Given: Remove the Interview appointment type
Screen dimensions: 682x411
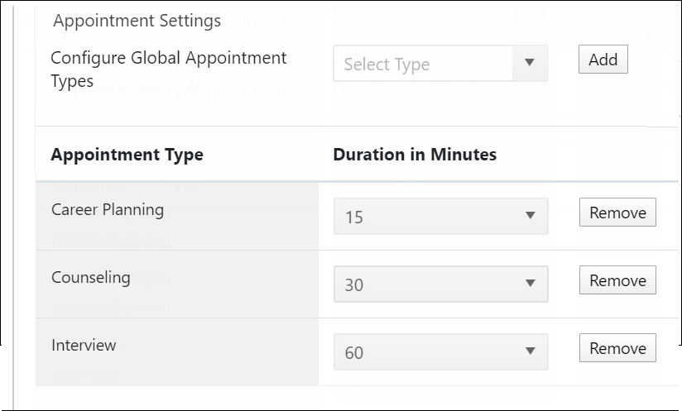Looking at the screenshot, I should tap(617, 348).
